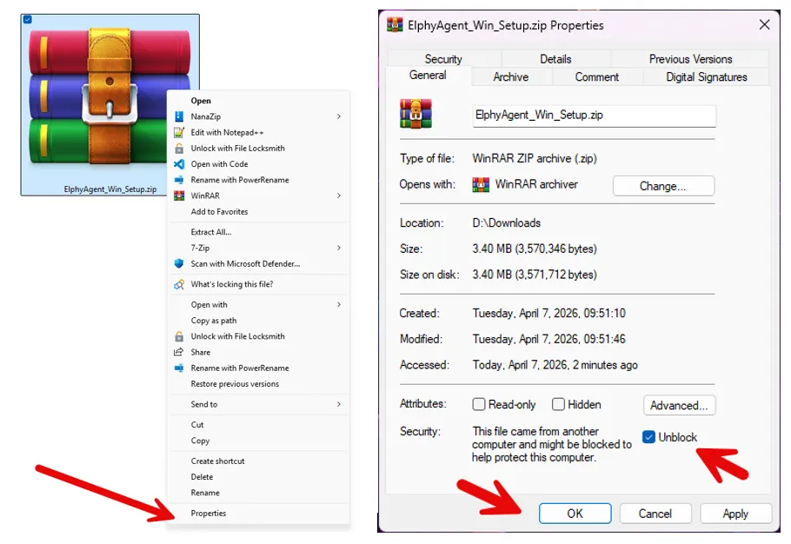791x544 pixels.
Task: Choose Properties from the context menu
Action: pyautogui.click(x=209, y=514)
